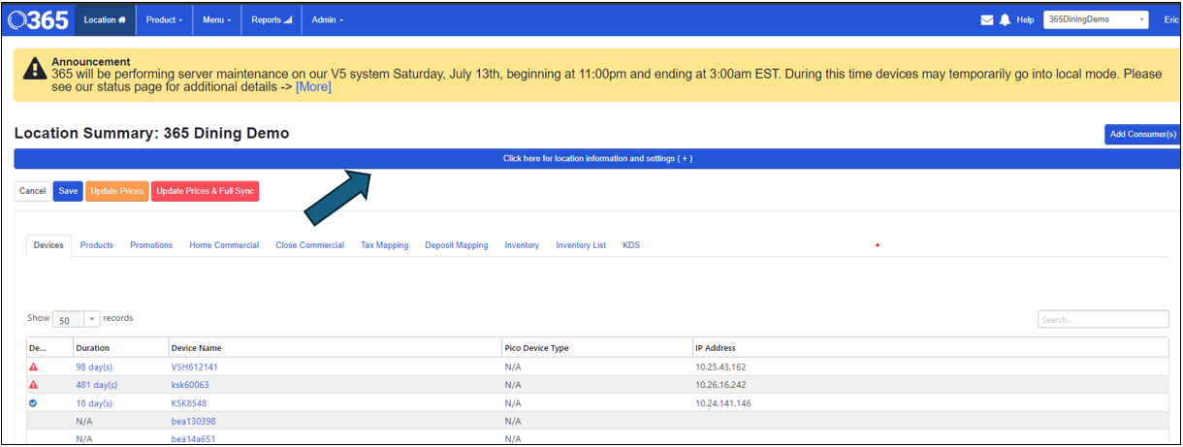
Task: Open the envelope messages icon
Action: coord(987,20)
